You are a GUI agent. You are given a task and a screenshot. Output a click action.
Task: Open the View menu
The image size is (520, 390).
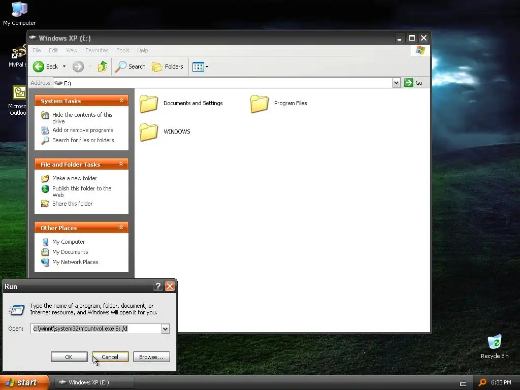72,50
